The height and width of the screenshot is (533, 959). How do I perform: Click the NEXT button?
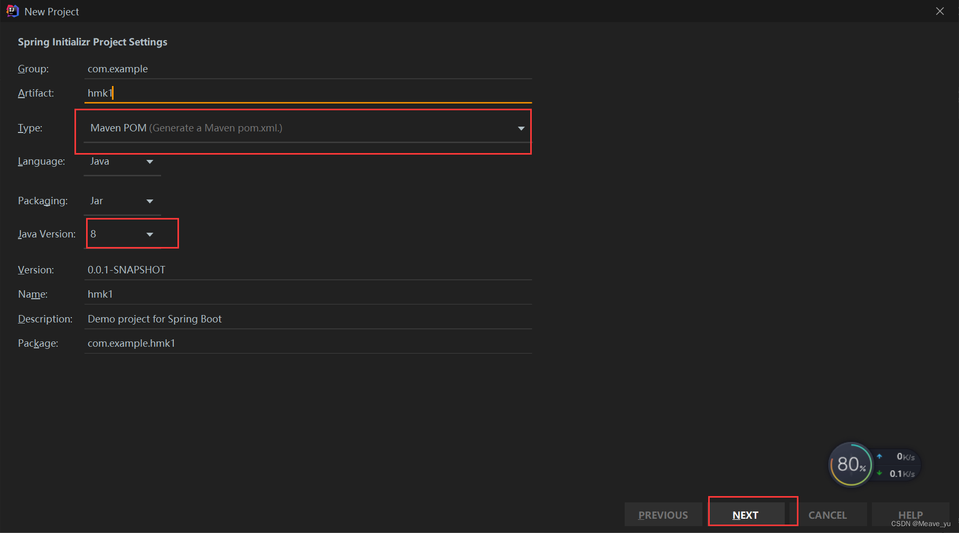pyautogui.click(x=746, y=515)
